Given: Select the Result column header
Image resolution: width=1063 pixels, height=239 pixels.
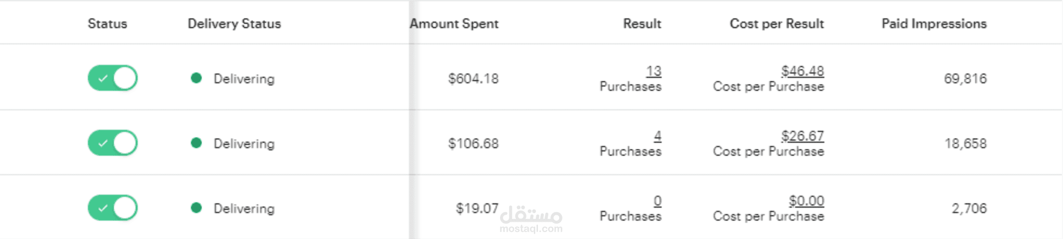Looking at the screenshot, I should tap(642, 24).
